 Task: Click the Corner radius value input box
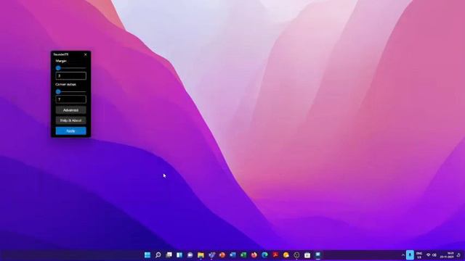coord(71,99)
